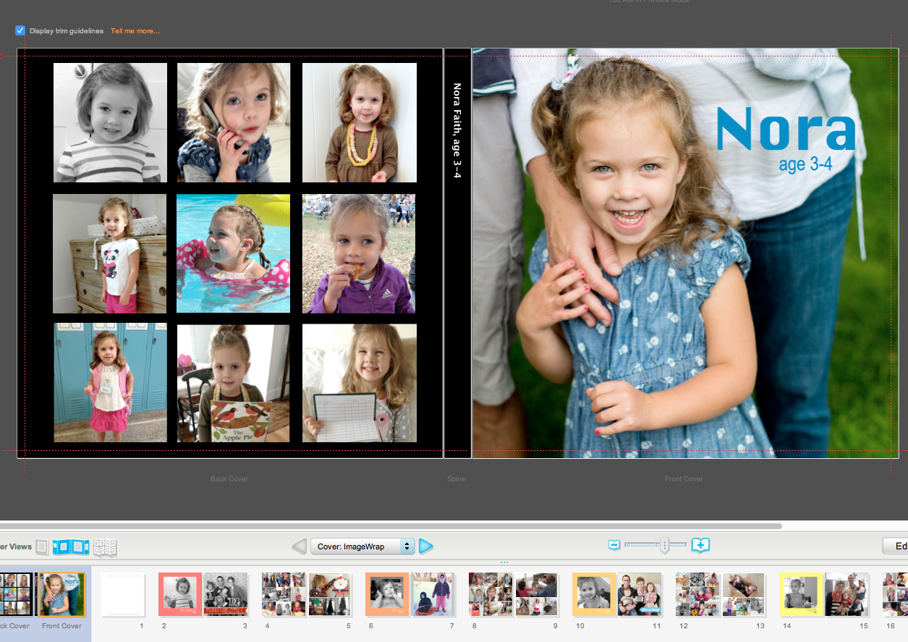Click the girl with candy necklace photo
The image size is (908, 642).
(360, 122)
